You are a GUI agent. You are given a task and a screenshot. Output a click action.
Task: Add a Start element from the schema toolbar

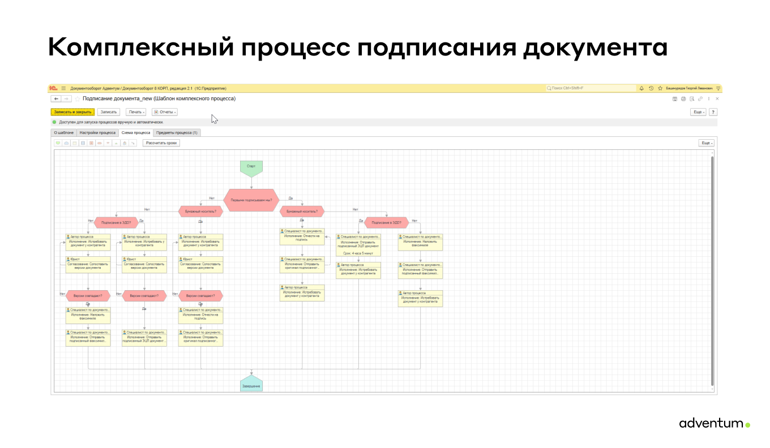click(x=58, y=143)
